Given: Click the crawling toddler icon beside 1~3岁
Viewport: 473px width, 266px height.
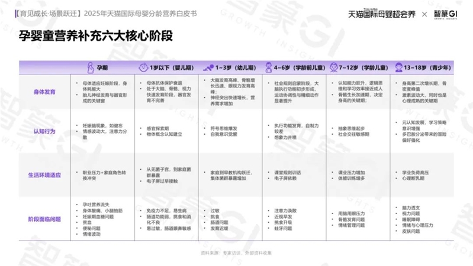Looking at the screenshot, I should click(x=208, y=67).
